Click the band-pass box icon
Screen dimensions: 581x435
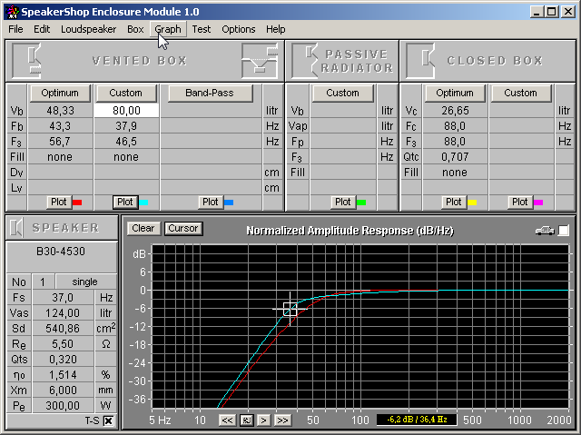[x=259, y=61]
